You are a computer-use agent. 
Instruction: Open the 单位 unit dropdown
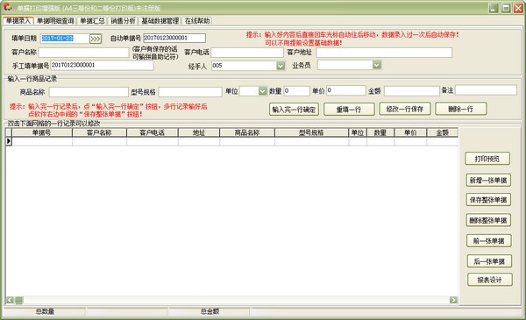pyautogui.click(x=263, y=91)
